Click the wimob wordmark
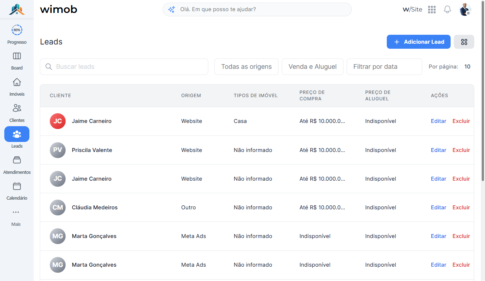This screenshot has height=281, width=485. click(x=58, y=9)
